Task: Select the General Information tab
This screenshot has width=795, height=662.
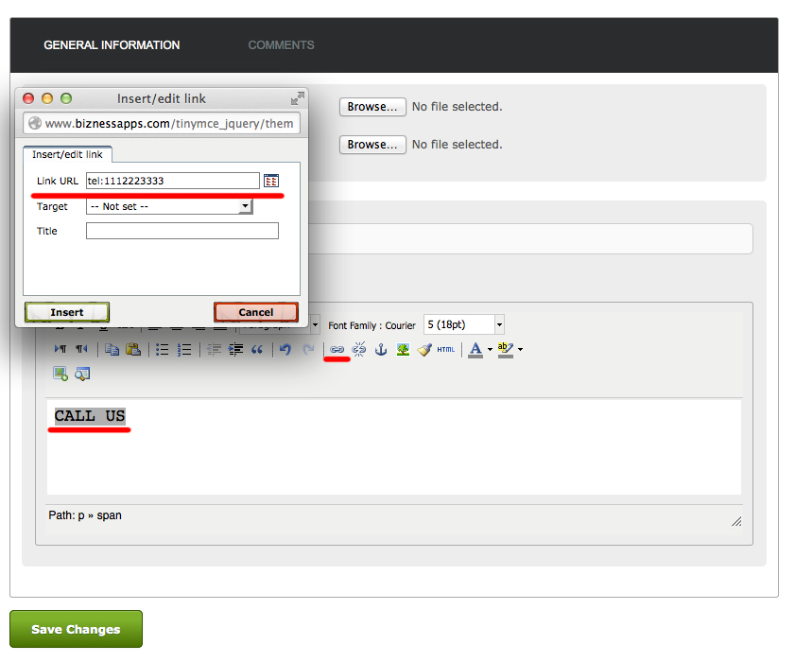Action: click(x=112, y=44)
